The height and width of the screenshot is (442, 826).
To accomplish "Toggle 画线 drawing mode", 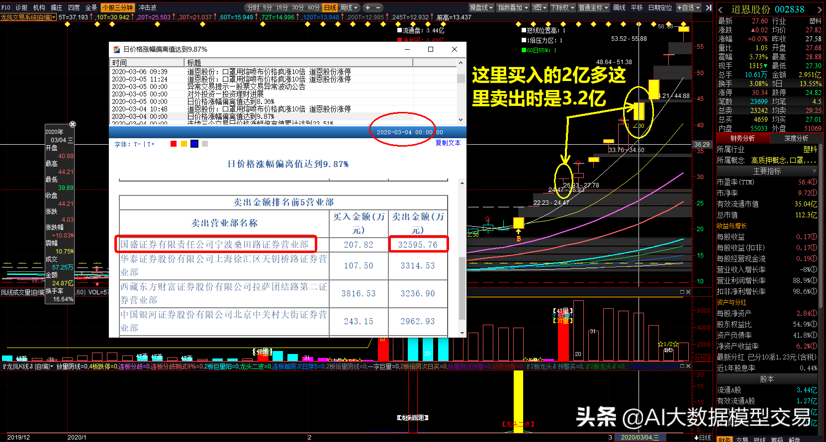I will [619, 7].
